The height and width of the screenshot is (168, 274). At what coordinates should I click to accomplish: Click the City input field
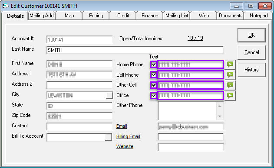(76, 96)
